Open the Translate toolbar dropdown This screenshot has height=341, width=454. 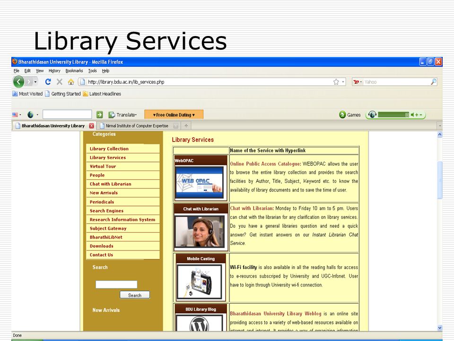pos(123,115)
